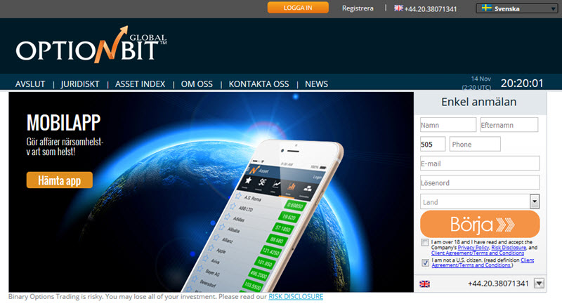Click the Lösenord password field
The height and width of the screenshot is (306, 562).
point(480,183)
